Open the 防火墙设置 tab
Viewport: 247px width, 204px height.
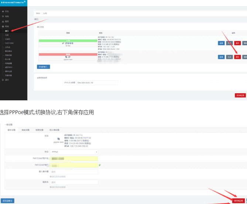(x=55, y=130)
